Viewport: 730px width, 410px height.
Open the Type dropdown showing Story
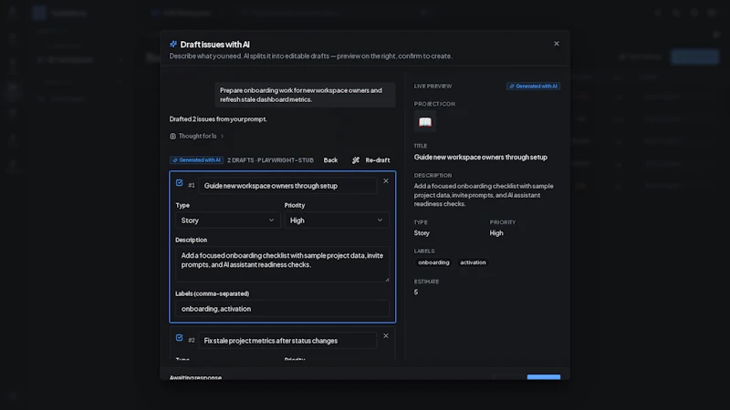(x=227, y=220)
